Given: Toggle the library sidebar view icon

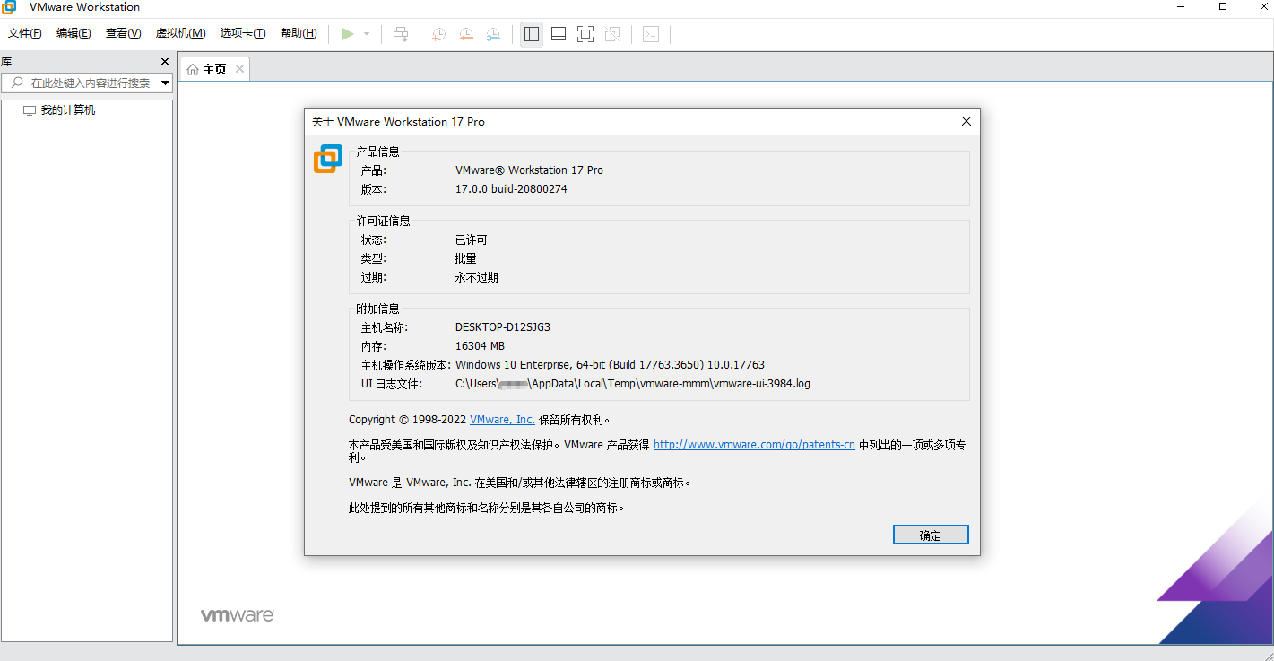Looking at the screenshot, I should 532,34.
